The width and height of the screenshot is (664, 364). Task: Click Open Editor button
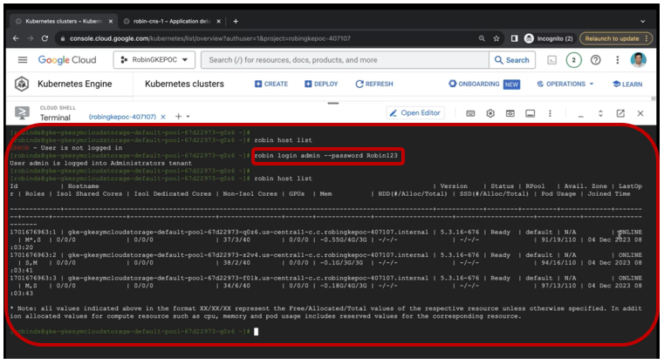pos(415,113)
